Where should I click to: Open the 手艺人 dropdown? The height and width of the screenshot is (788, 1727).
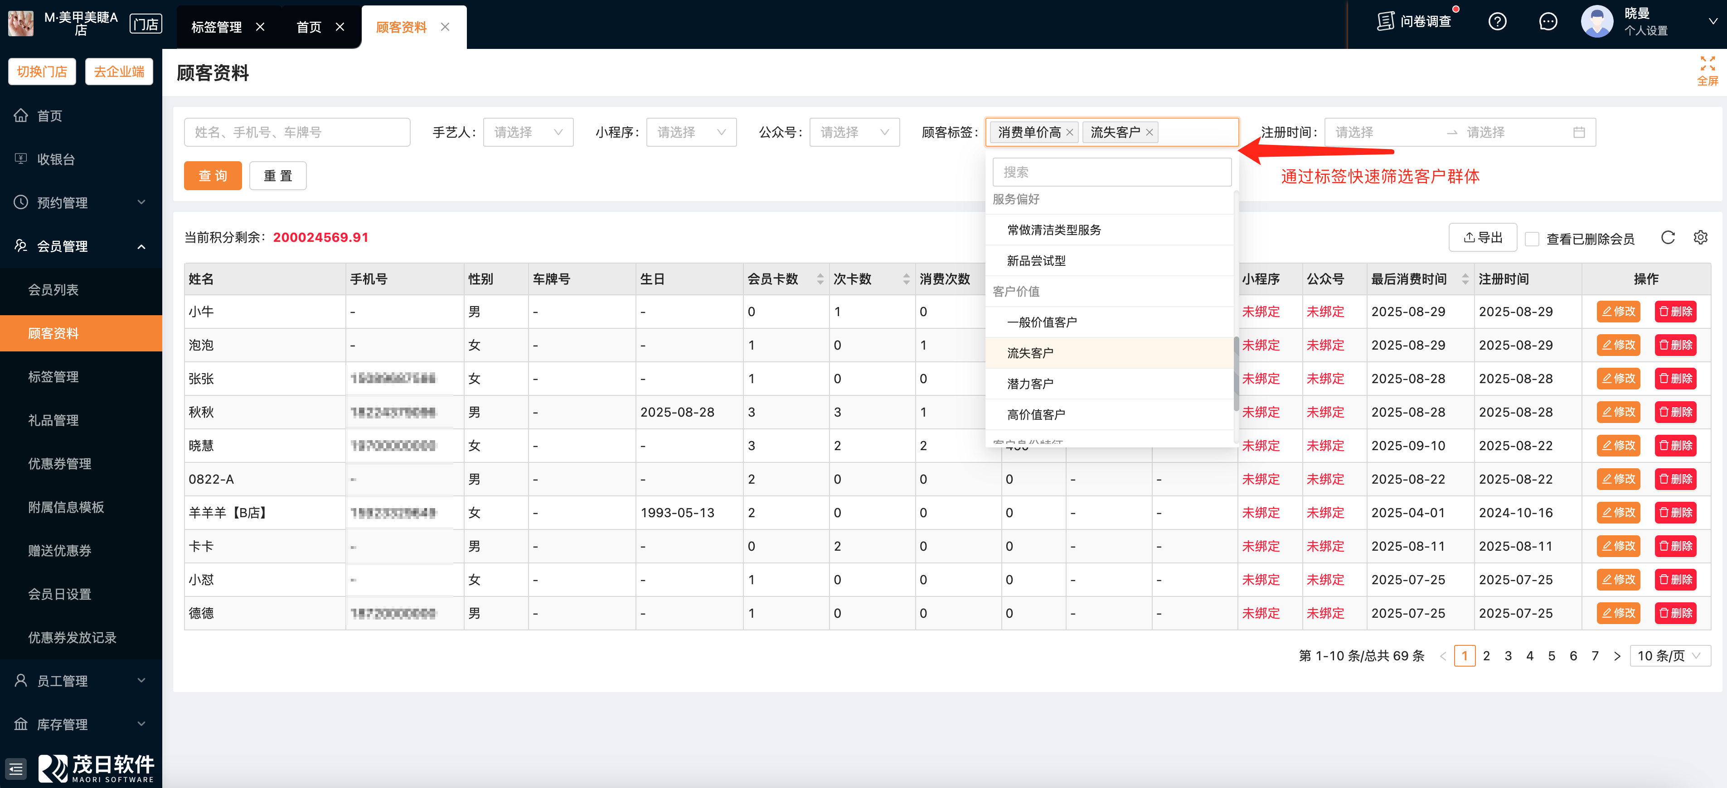coord(528,133)
